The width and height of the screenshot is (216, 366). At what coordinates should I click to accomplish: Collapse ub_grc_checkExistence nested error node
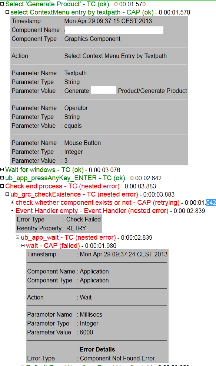[7, 194]
